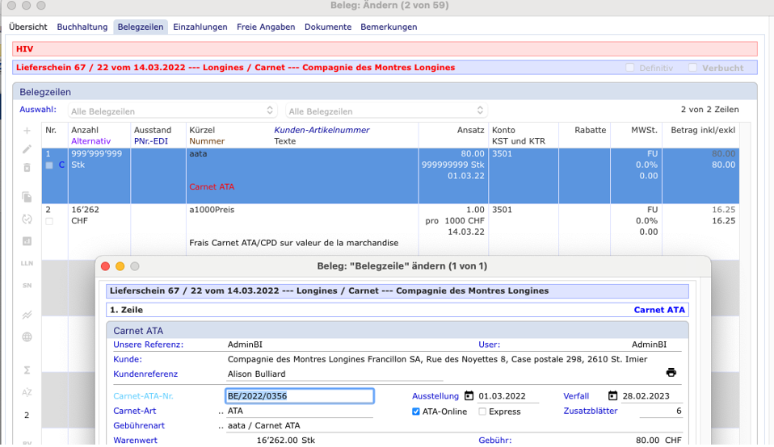The image size is (774, 447).
Task: Open the second Alle Belegzeilen dropdown
Action: click(386, 111)
